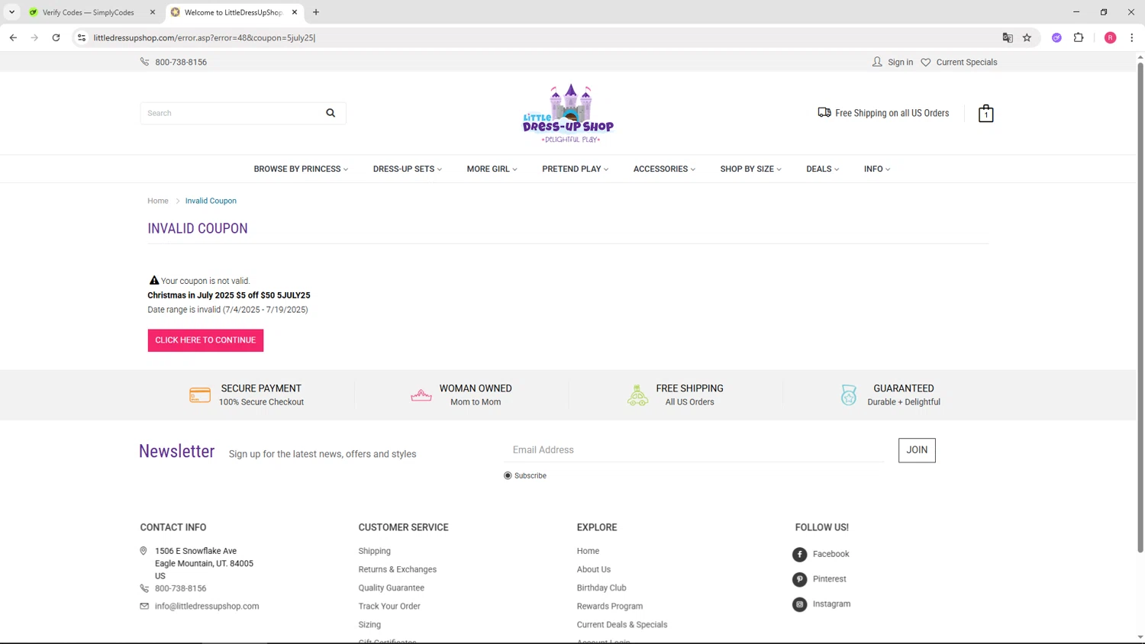Open Rewards Program link

pyautogui.click(x=609, y=606)
